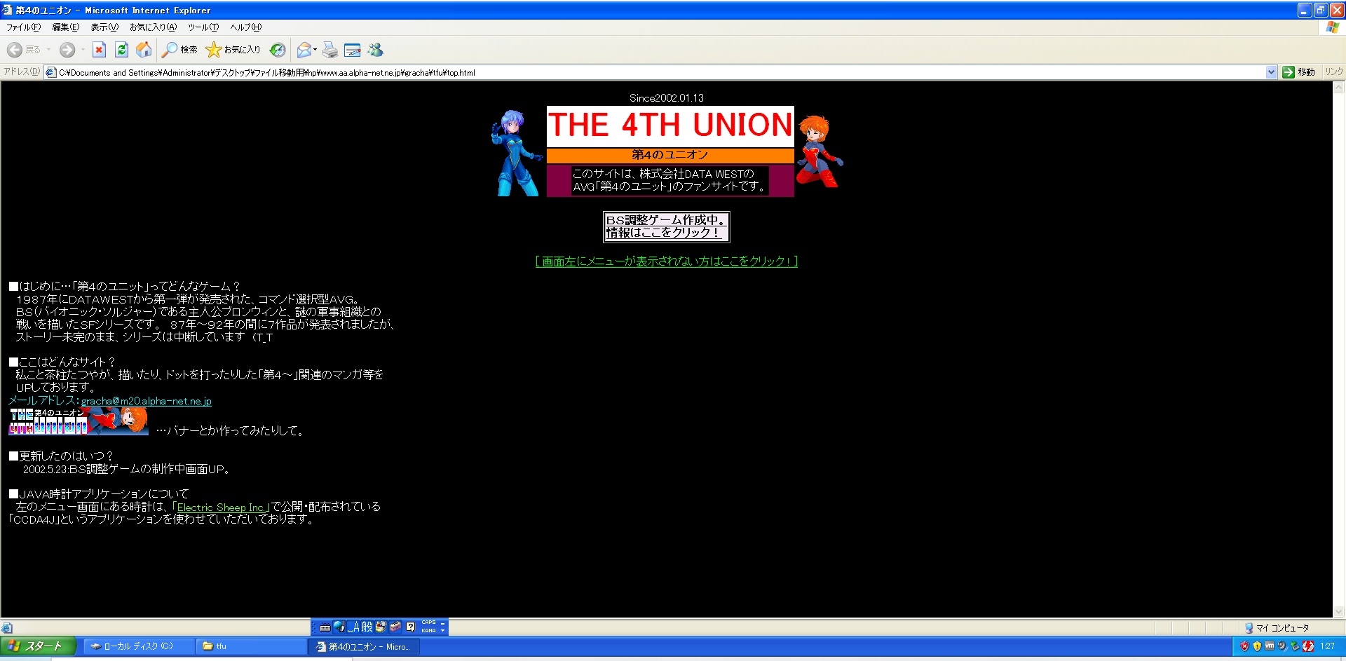Click the orange-haired character image at right
This screenshot has width=1346, height=661.
click(x=820, y=151)
